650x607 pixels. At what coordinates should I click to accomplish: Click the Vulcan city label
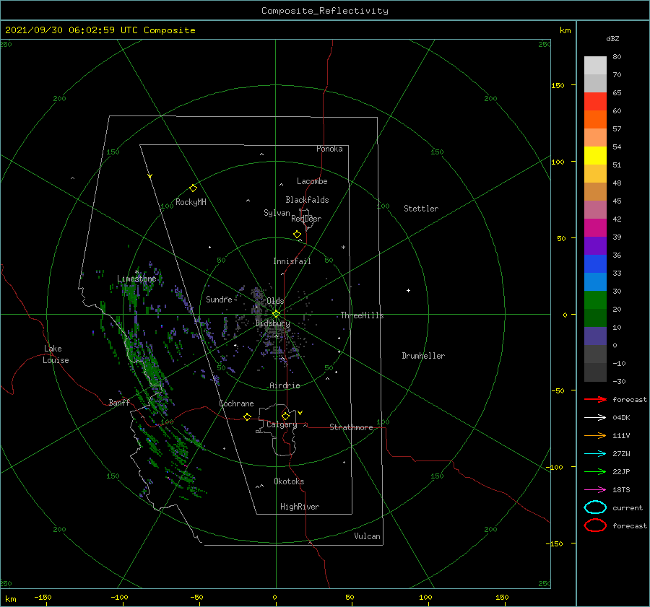point(367,536)
